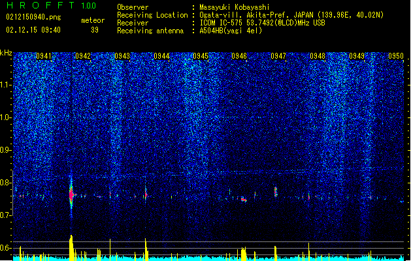This screenshot has height=261, width=411.
Task: Click the bright red meteor echo near 0942
Action: pos(71,194)
